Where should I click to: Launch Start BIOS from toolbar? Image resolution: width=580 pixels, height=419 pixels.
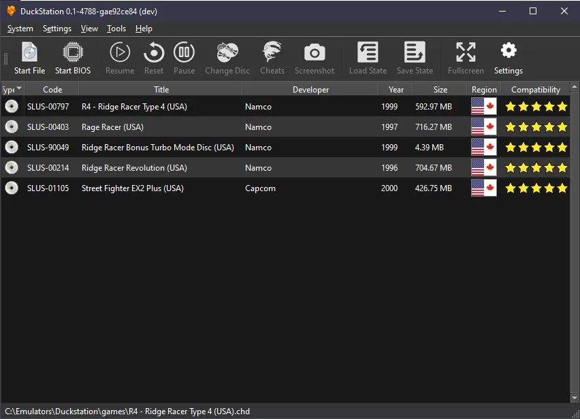[73, 52]
